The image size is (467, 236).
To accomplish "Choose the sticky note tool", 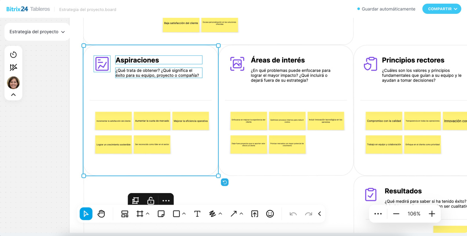I will [161, 214].
